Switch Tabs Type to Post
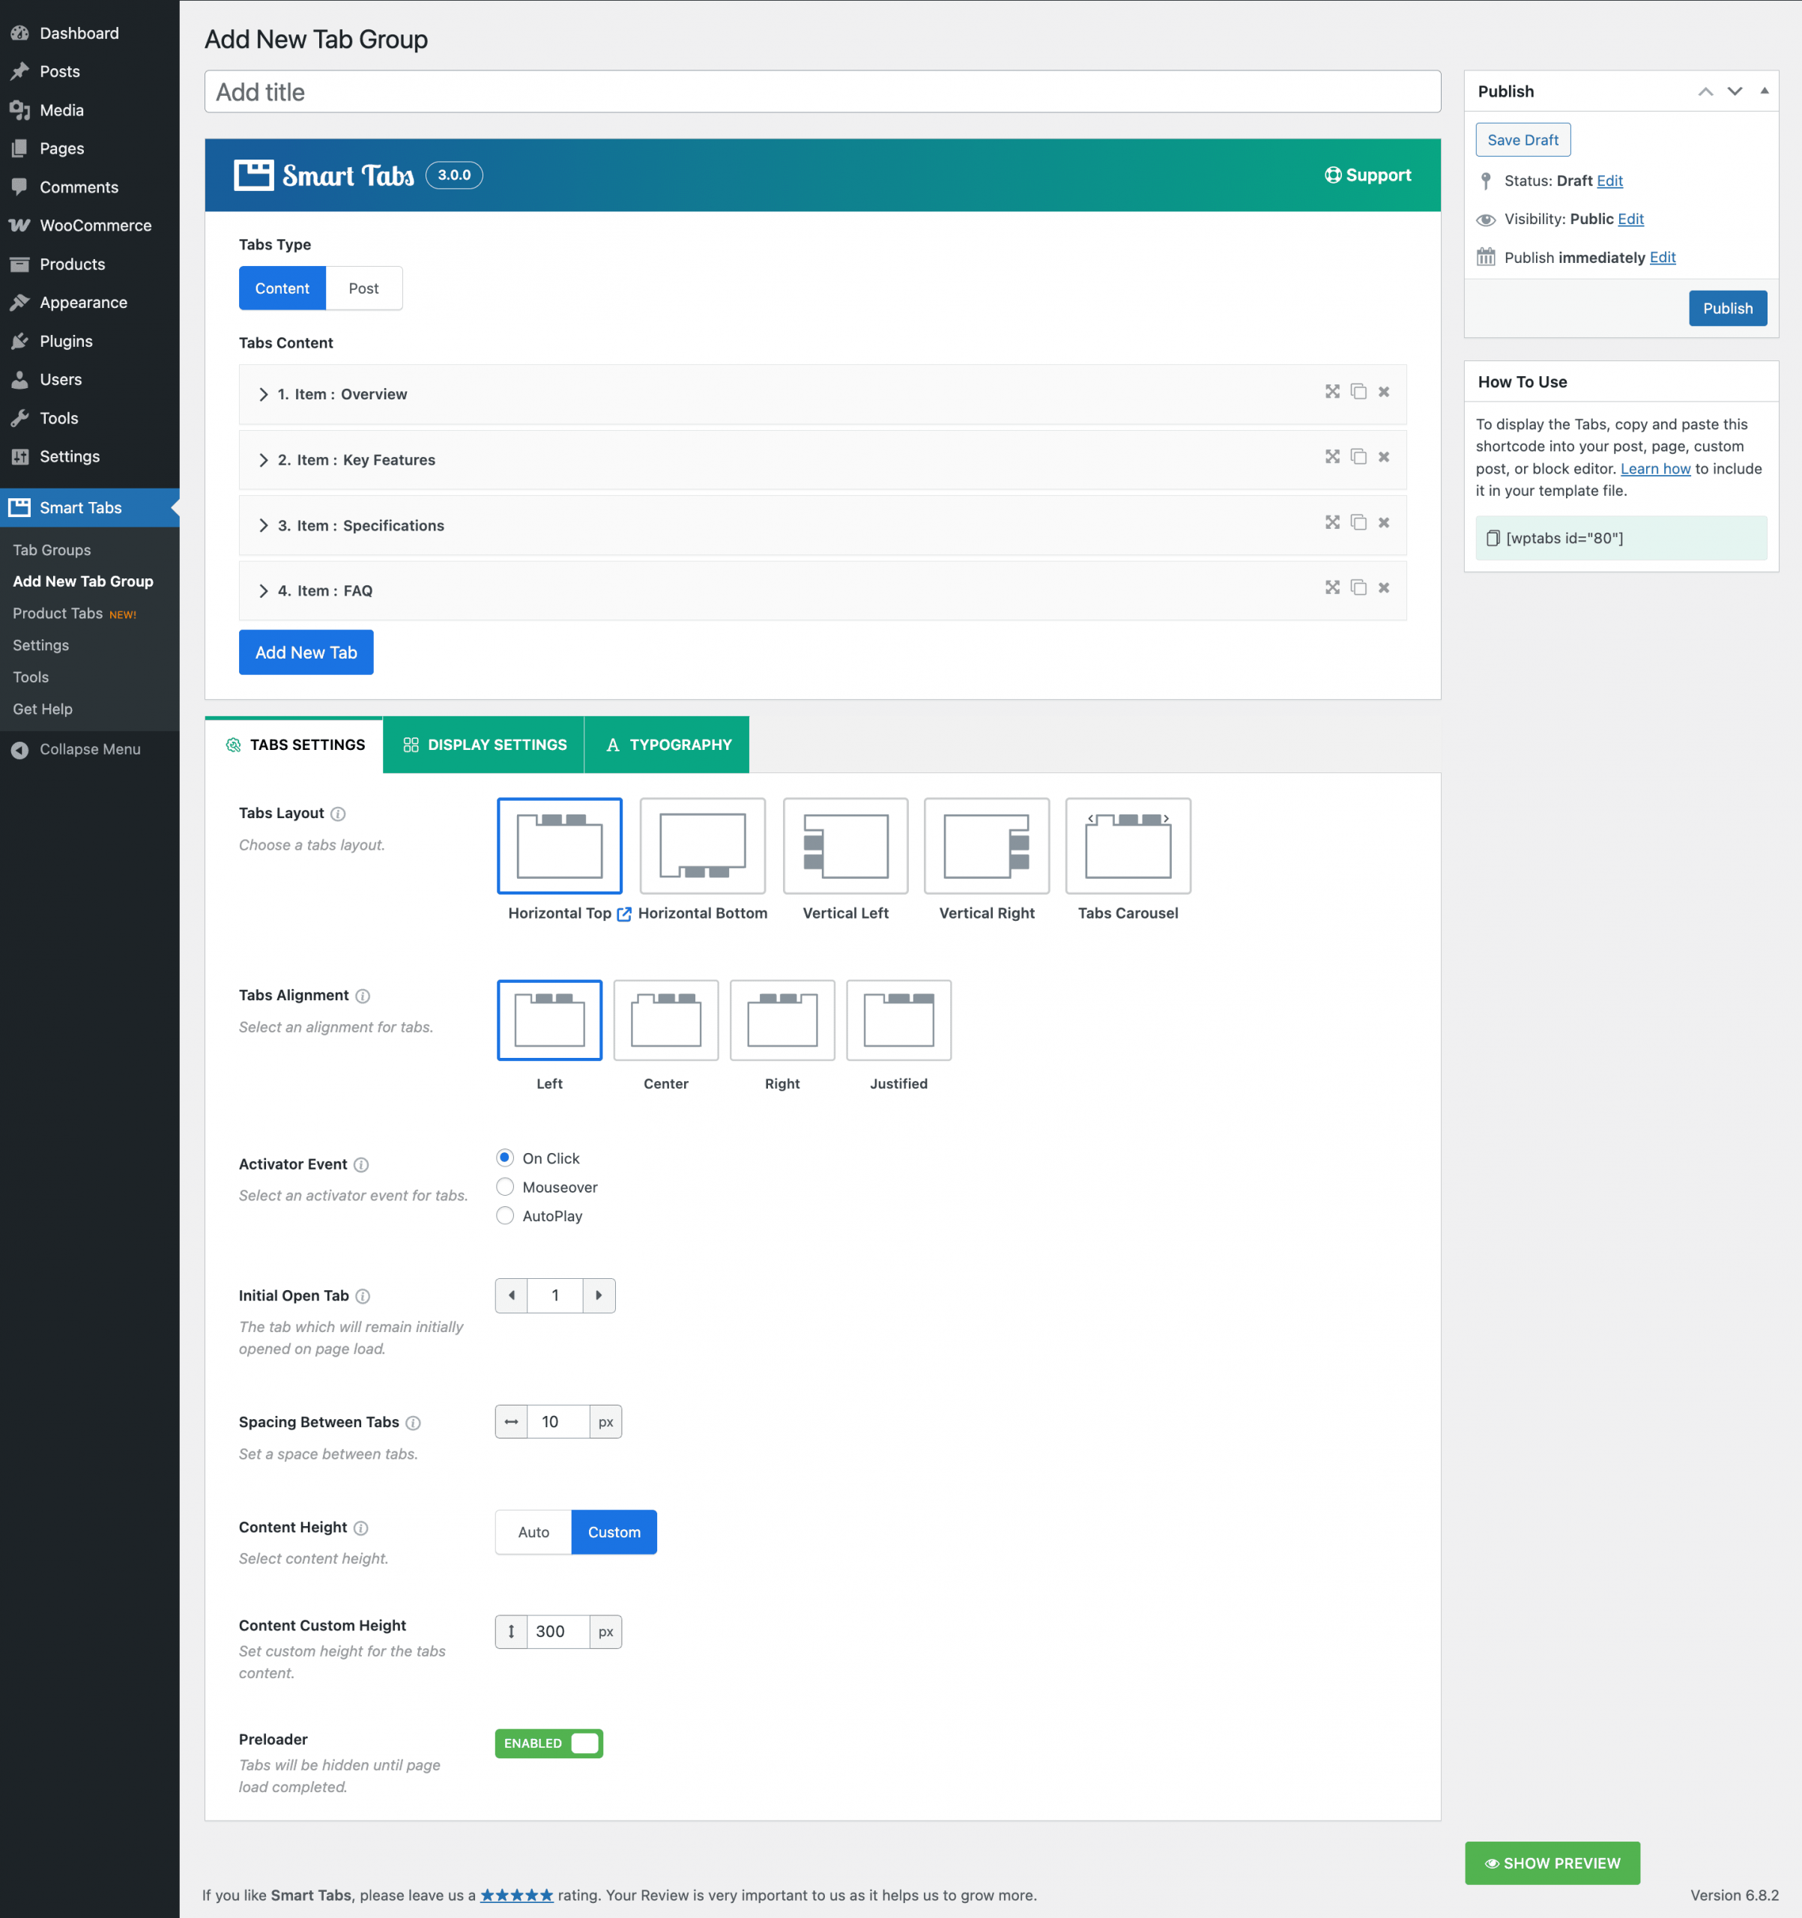 click(363, 288)
